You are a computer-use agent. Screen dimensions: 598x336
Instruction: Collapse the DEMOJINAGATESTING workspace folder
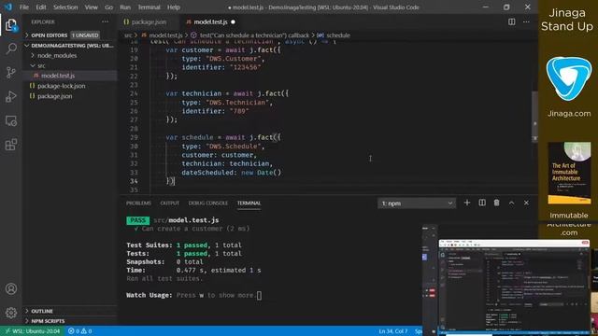(x=70, y=46)
